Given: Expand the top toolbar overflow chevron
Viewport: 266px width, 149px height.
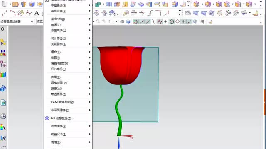Looking at the screenshot, I should [x=188, y=2].
